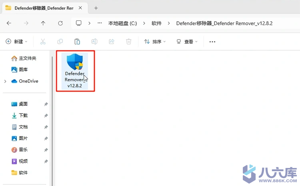Copy the selected item
The width and height of the screenshot is (300, 186).
pos(60,42)
